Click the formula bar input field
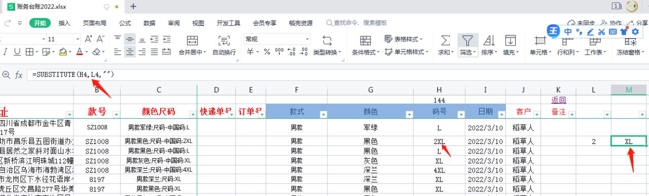 335,75
